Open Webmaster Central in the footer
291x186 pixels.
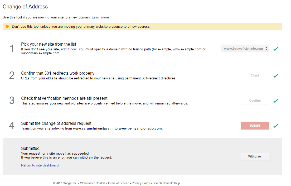[93, 183]
